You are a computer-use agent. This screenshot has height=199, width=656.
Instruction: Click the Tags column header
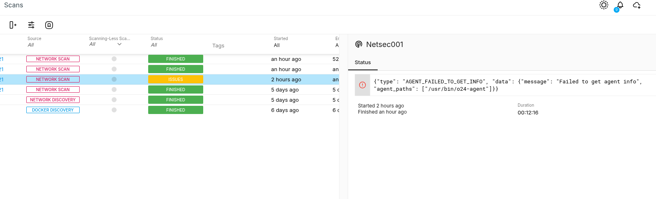point(218,46)
